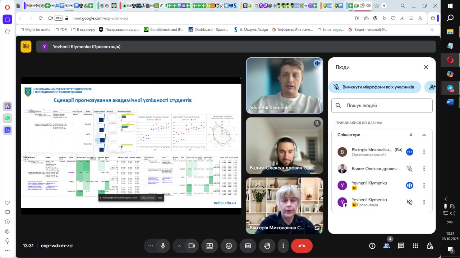Open WhatsApp in Opera sidebar
Screen dimensions: 460x258
(7, 118)
